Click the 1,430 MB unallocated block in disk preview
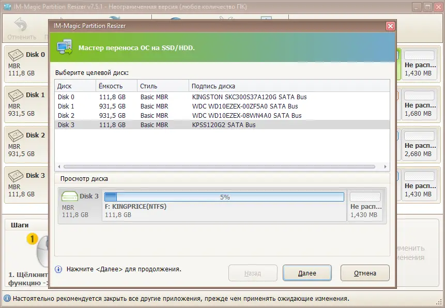445x308 pixels. click(x=365, y=205)
